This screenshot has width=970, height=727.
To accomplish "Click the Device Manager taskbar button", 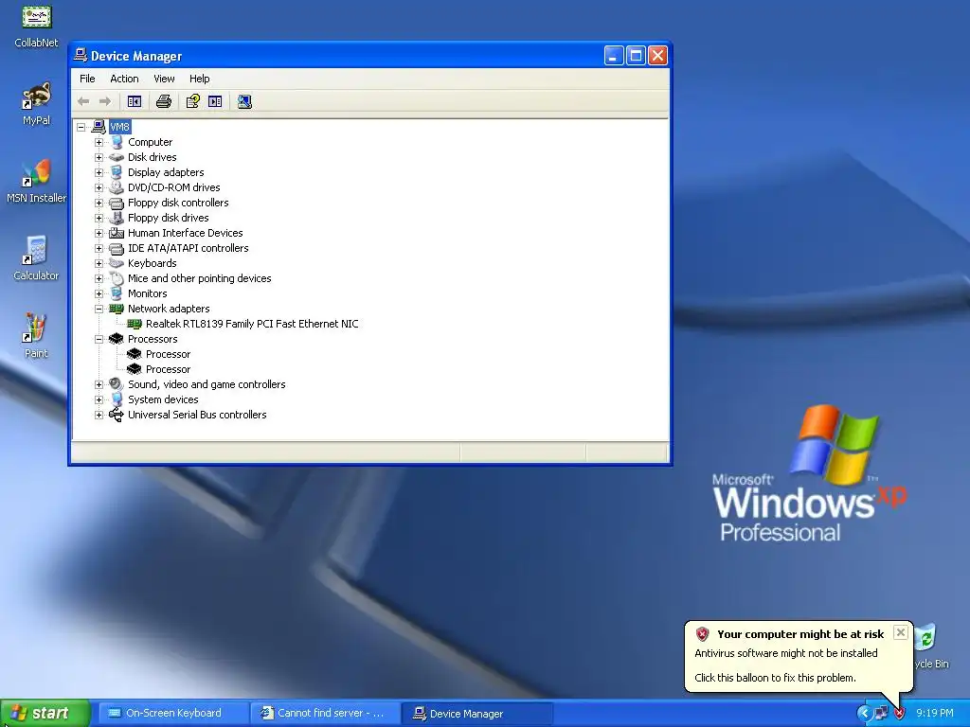I will coord(477,714).
